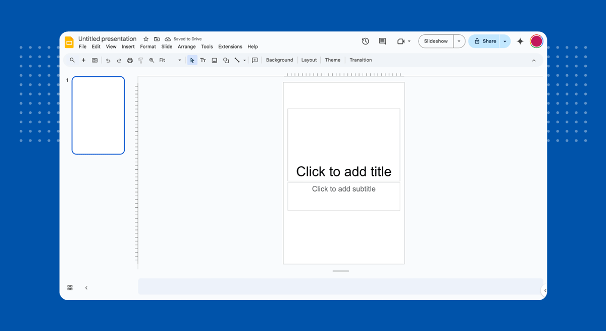This screenshot has height=331, width=606.
Task: Open the View menu
Action: click(111, 46)
